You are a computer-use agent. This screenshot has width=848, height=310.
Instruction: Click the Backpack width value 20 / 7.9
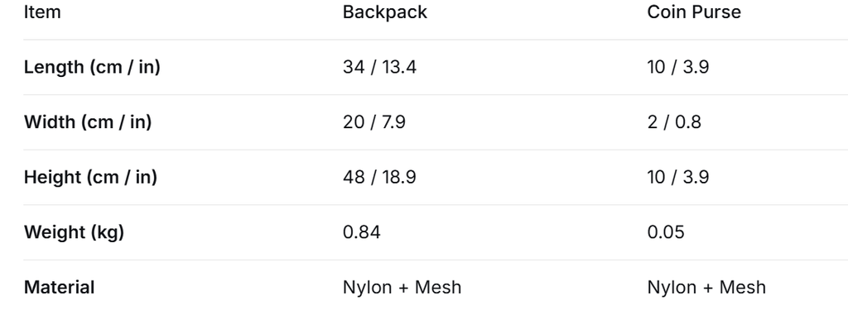(373, 122)
